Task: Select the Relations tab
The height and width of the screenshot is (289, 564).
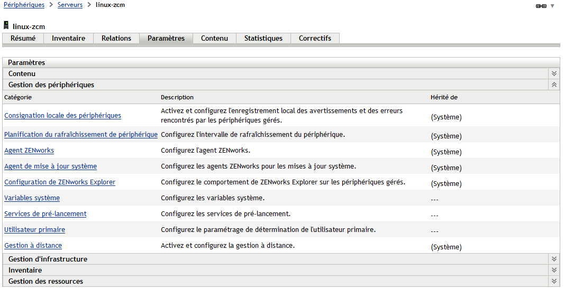Action: [x=116, y=39]
